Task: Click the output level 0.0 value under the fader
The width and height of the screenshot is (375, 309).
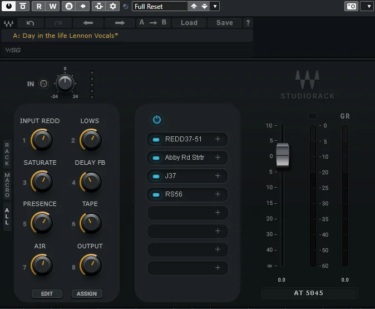Action: tap(282, 280)
